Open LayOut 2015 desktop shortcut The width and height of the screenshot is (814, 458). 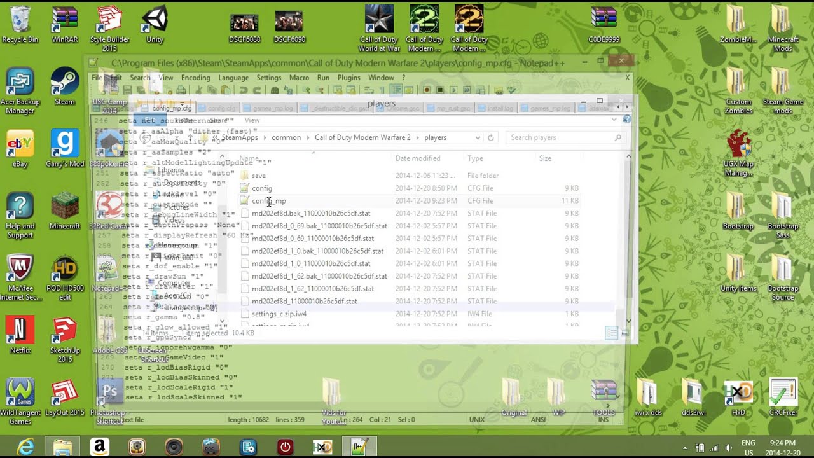(65, 398)
